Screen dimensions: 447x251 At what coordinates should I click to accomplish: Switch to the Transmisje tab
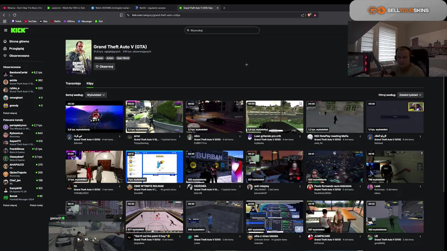(73, 83)
